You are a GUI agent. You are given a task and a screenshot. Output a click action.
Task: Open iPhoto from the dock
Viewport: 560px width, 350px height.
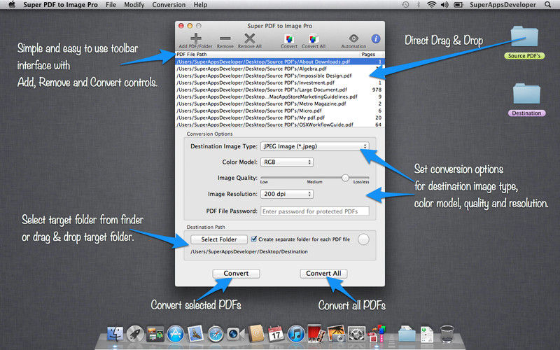pos(336,335)
